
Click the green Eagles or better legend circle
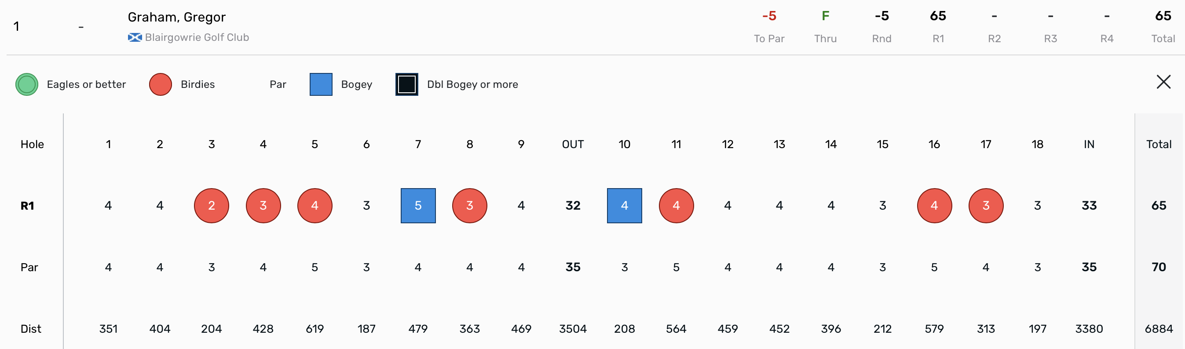click(x=27, y=84)
